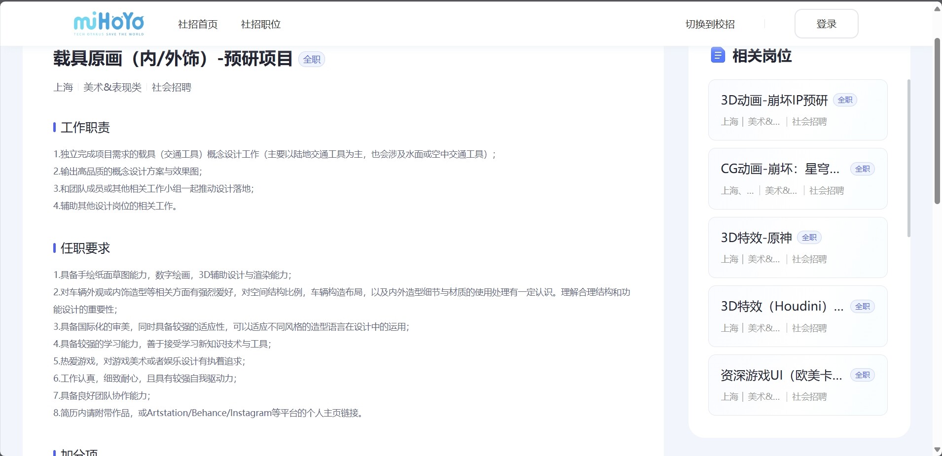The image size is (942, 456).
Task: Click the 全职 tag beside the job title
Action: (312, 60)
